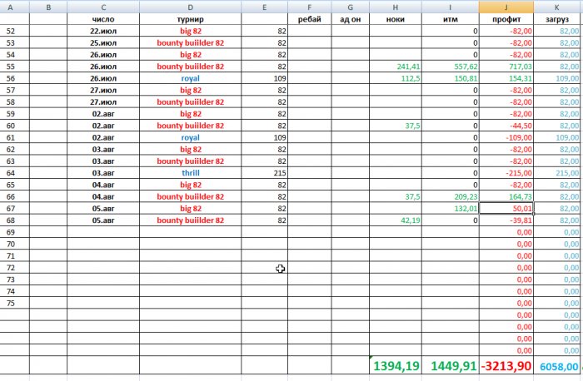583x381 pixels.
Task: Select the total cell 1449,91
Action: point(451,365)
